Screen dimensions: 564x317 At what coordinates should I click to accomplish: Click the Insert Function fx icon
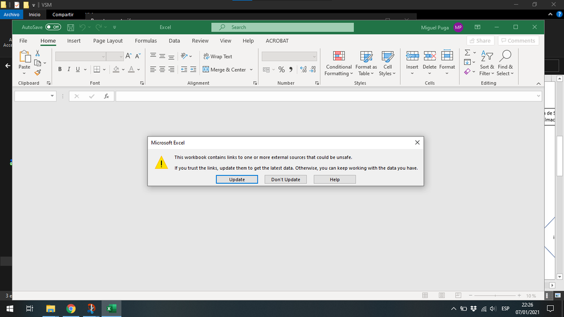click(x=107, y=96)
